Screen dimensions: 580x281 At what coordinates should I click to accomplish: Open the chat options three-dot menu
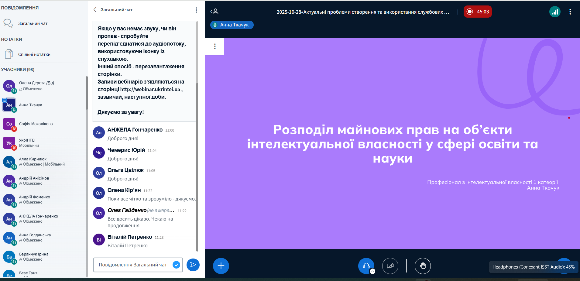(196, 10)
